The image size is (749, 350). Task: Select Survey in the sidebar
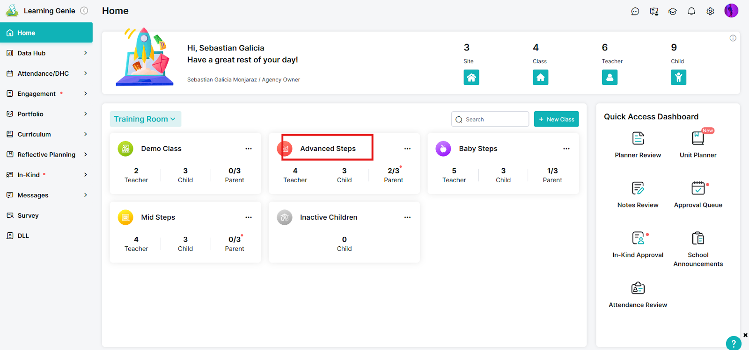[28, 215]
